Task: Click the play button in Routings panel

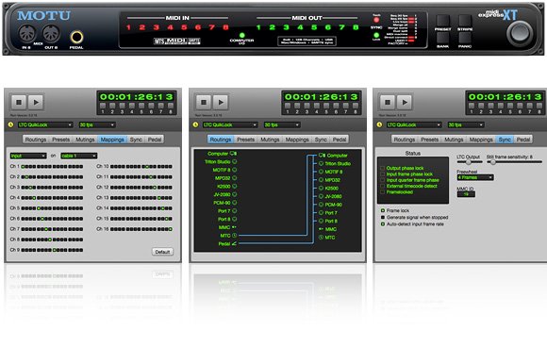Action: coord(221,102)
